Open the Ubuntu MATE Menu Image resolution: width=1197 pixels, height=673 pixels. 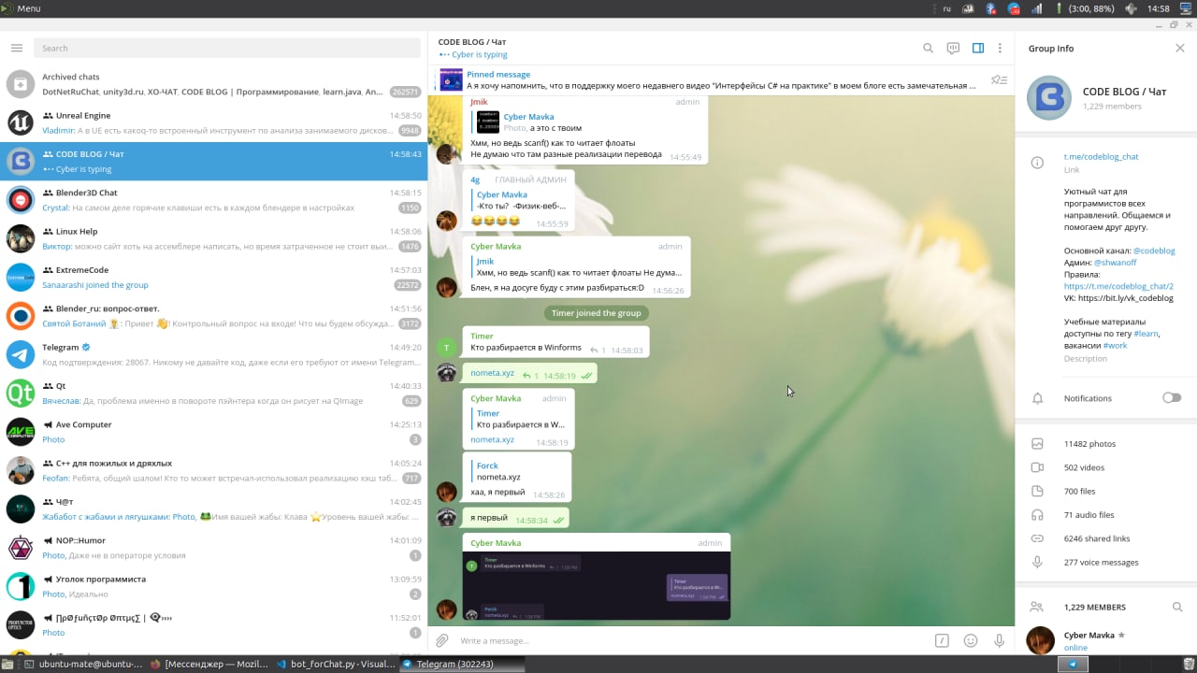(21, 8)
